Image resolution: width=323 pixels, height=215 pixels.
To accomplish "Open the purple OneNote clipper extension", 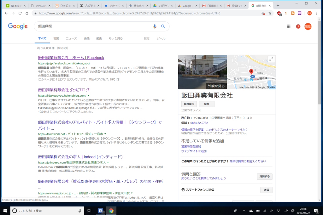I will [300, 13].
